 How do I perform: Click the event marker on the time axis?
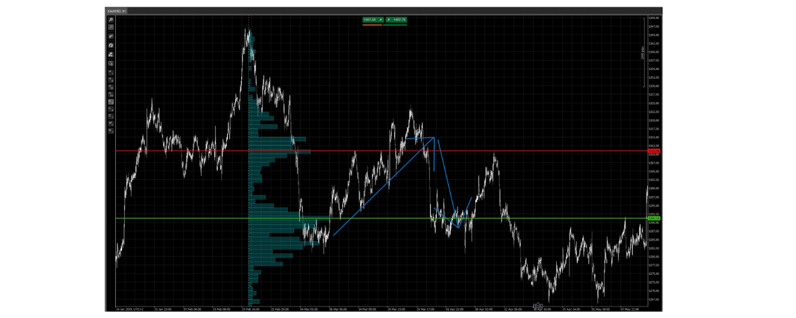[x=538, y=305]
